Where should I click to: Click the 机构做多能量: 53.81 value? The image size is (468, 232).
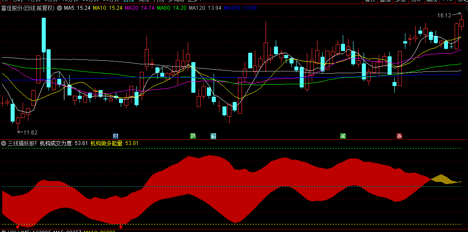[115, 143]
